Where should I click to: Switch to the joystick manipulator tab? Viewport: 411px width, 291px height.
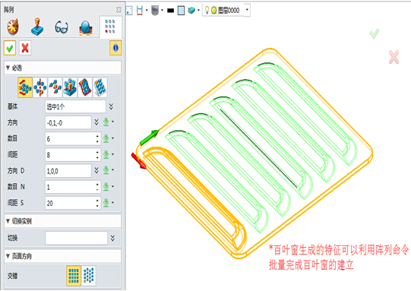[37, 27]
